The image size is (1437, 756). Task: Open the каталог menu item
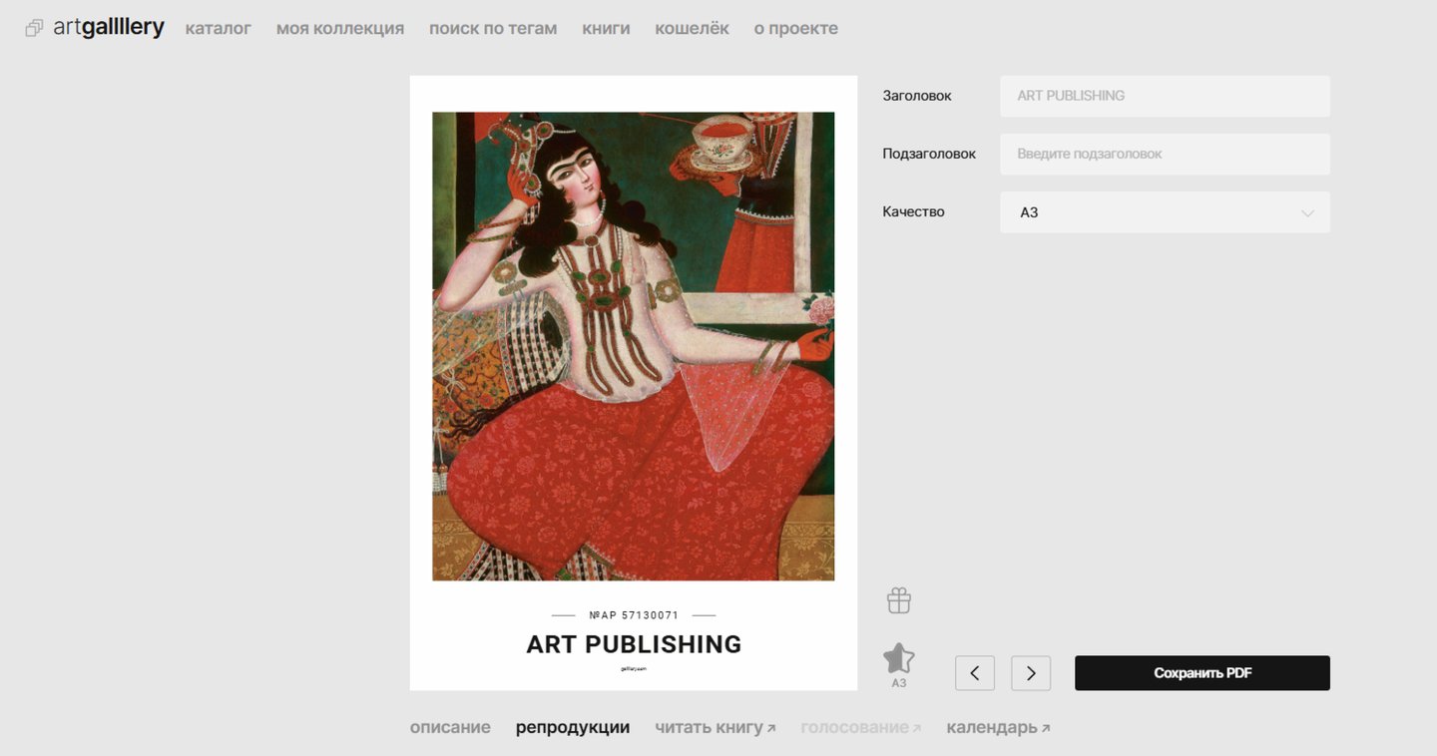coord(218,29)
